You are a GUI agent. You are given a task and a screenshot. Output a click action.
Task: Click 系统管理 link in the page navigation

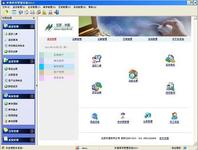click(x=153, y=39)
